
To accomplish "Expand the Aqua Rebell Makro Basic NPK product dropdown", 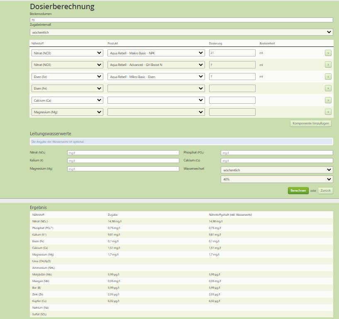I will [156, 53].
